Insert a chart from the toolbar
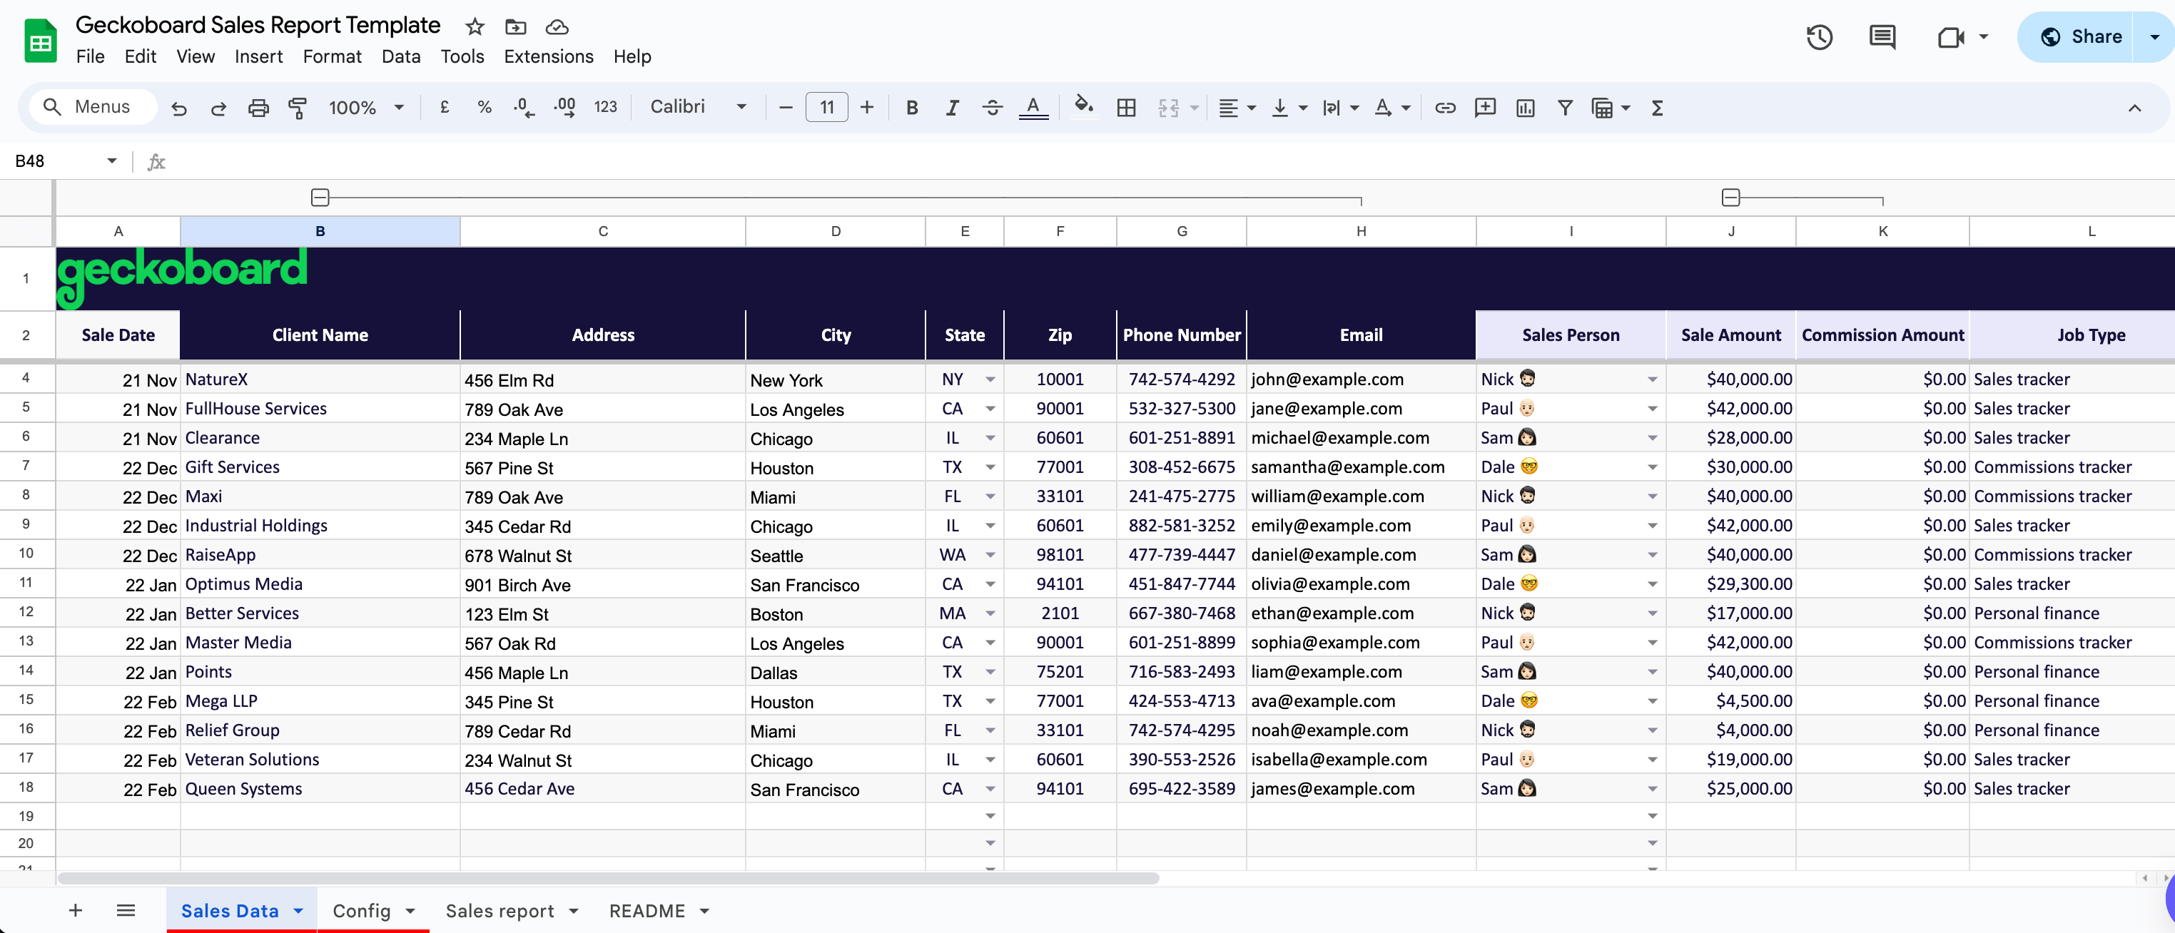2175x933 pixels. click(x=1525, y=107)
